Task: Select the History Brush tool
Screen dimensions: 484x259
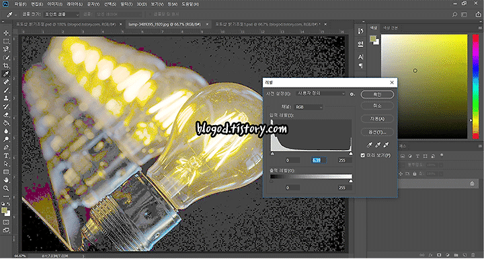Action: click(6, 107)
